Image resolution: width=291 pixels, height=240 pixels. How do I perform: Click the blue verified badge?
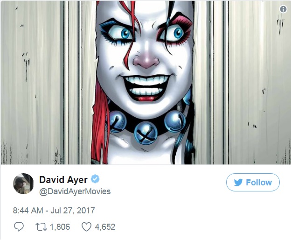[95, 179]
